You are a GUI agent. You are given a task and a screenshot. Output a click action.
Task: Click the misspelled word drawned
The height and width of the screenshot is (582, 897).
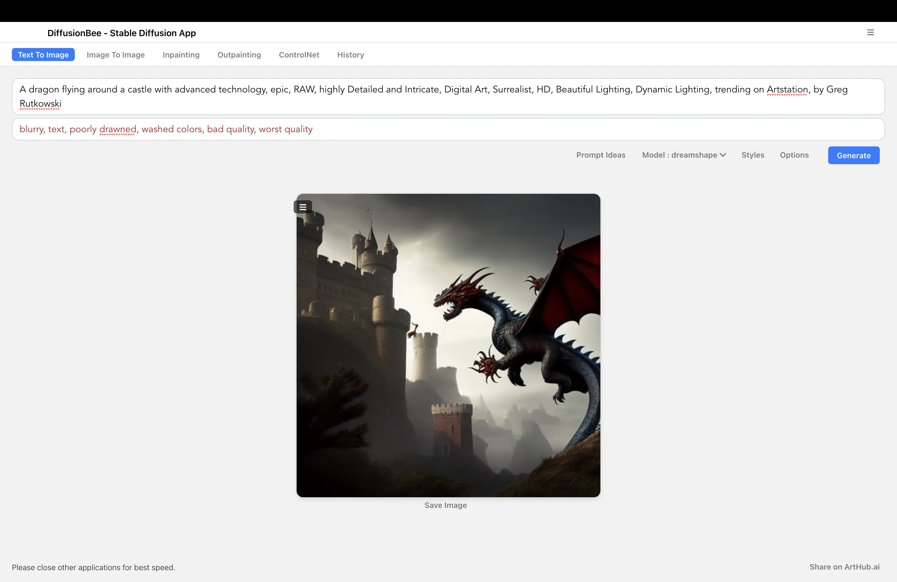pyautogui.click(x=117, y=129)
